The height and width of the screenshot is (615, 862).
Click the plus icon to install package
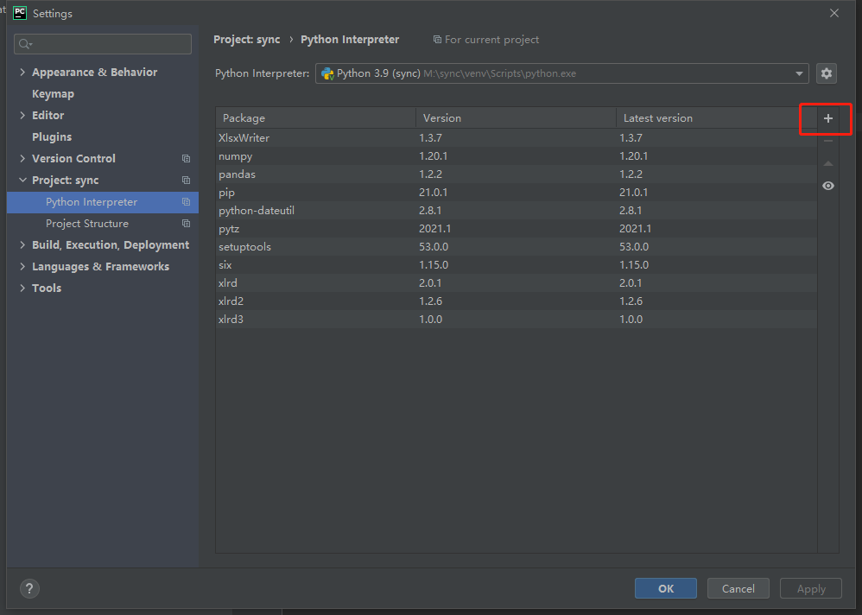click(828, 118)
